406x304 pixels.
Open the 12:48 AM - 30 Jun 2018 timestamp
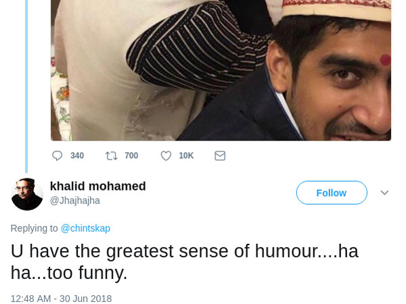point(61,299)
